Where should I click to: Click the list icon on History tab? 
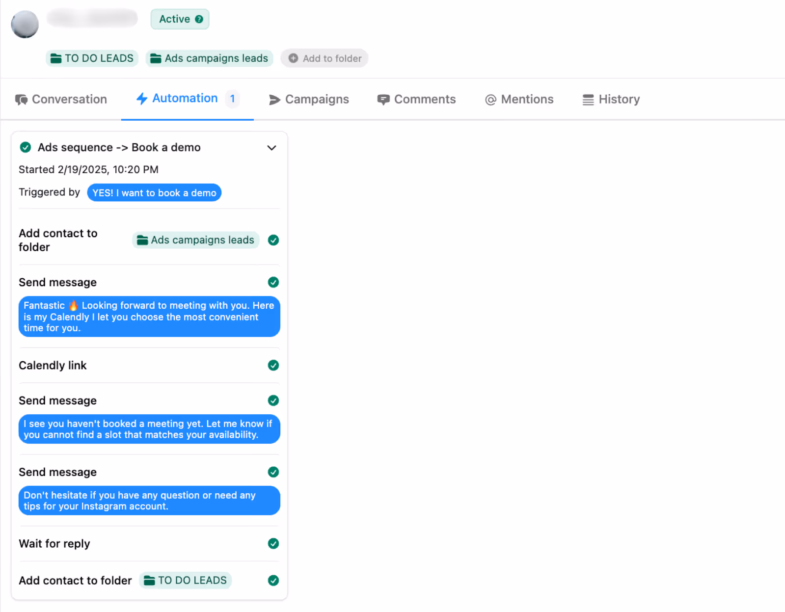(x=588, y=100)
